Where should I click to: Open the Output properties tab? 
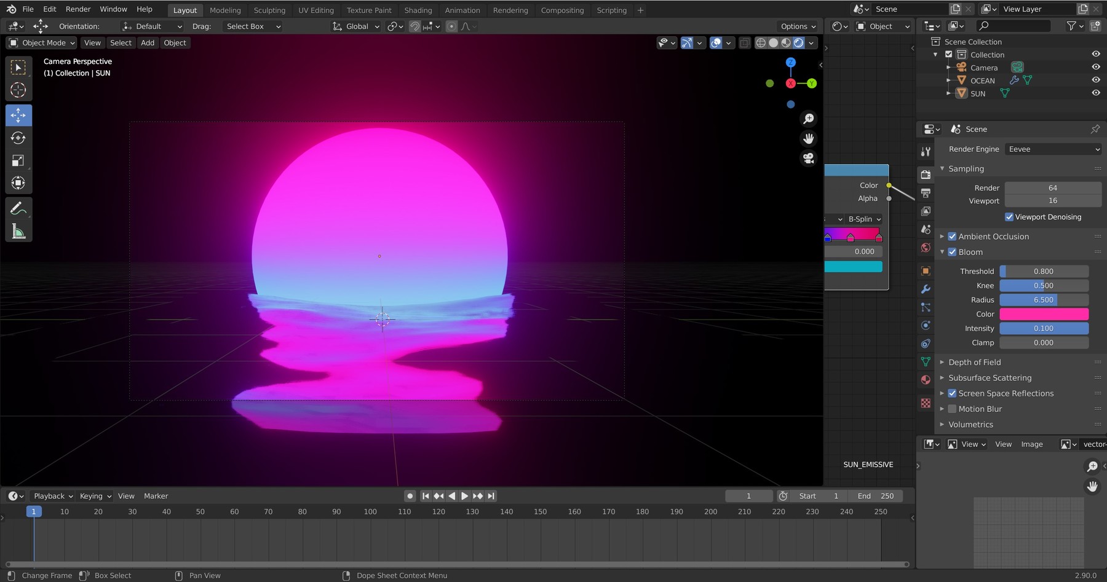(x=926, y=192)
